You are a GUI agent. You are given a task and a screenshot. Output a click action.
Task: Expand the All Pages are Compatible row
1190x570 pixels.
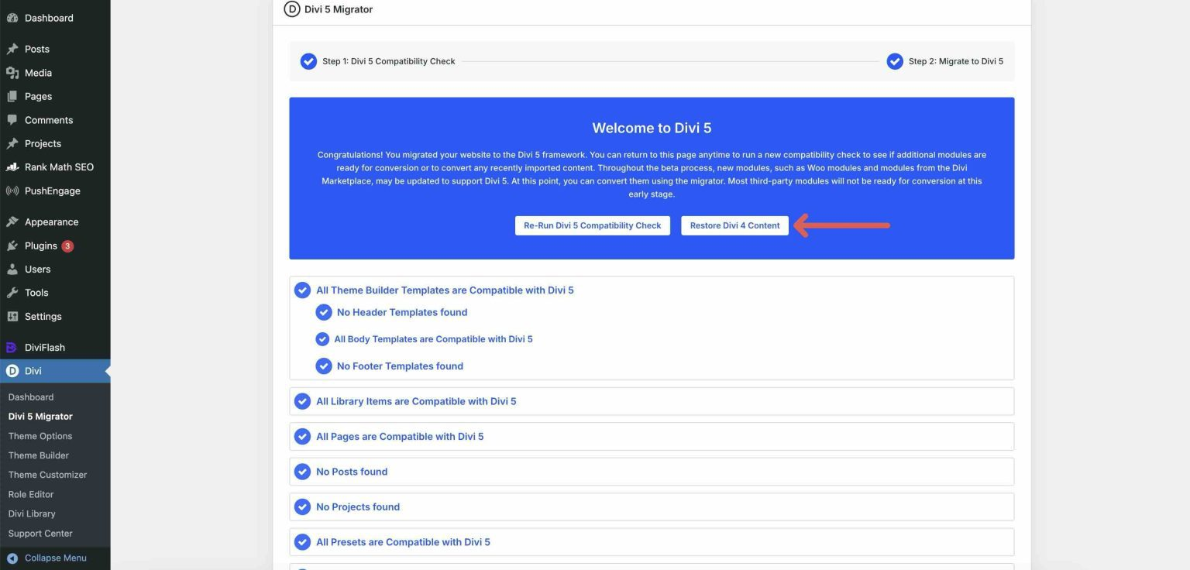click(x=652, y=437)
